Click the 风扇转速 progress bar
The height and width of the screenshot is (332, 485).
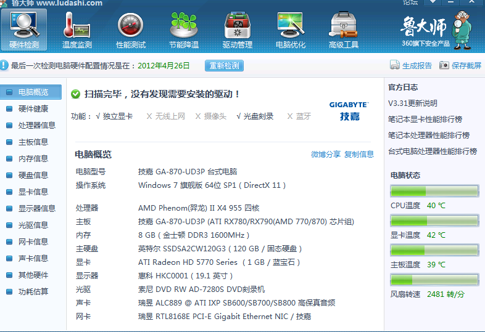(x=434, y=280)
